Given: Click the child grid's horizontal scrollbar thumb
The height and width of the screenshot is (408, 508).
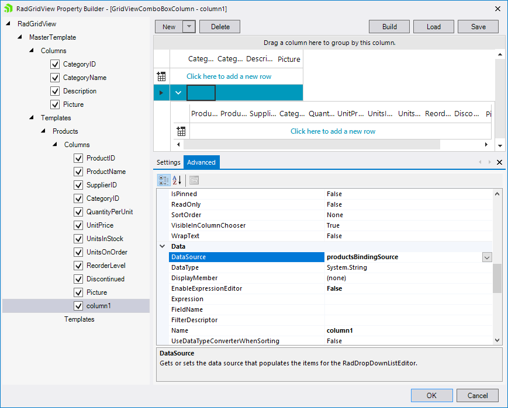Looking at the screenshot, I should pyautogui.click(x=312, y=144).
